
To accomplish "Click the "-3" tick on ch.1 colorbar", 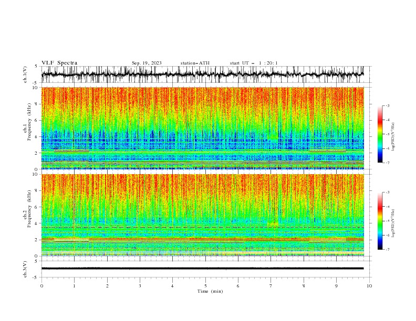I will coord(387,105).
